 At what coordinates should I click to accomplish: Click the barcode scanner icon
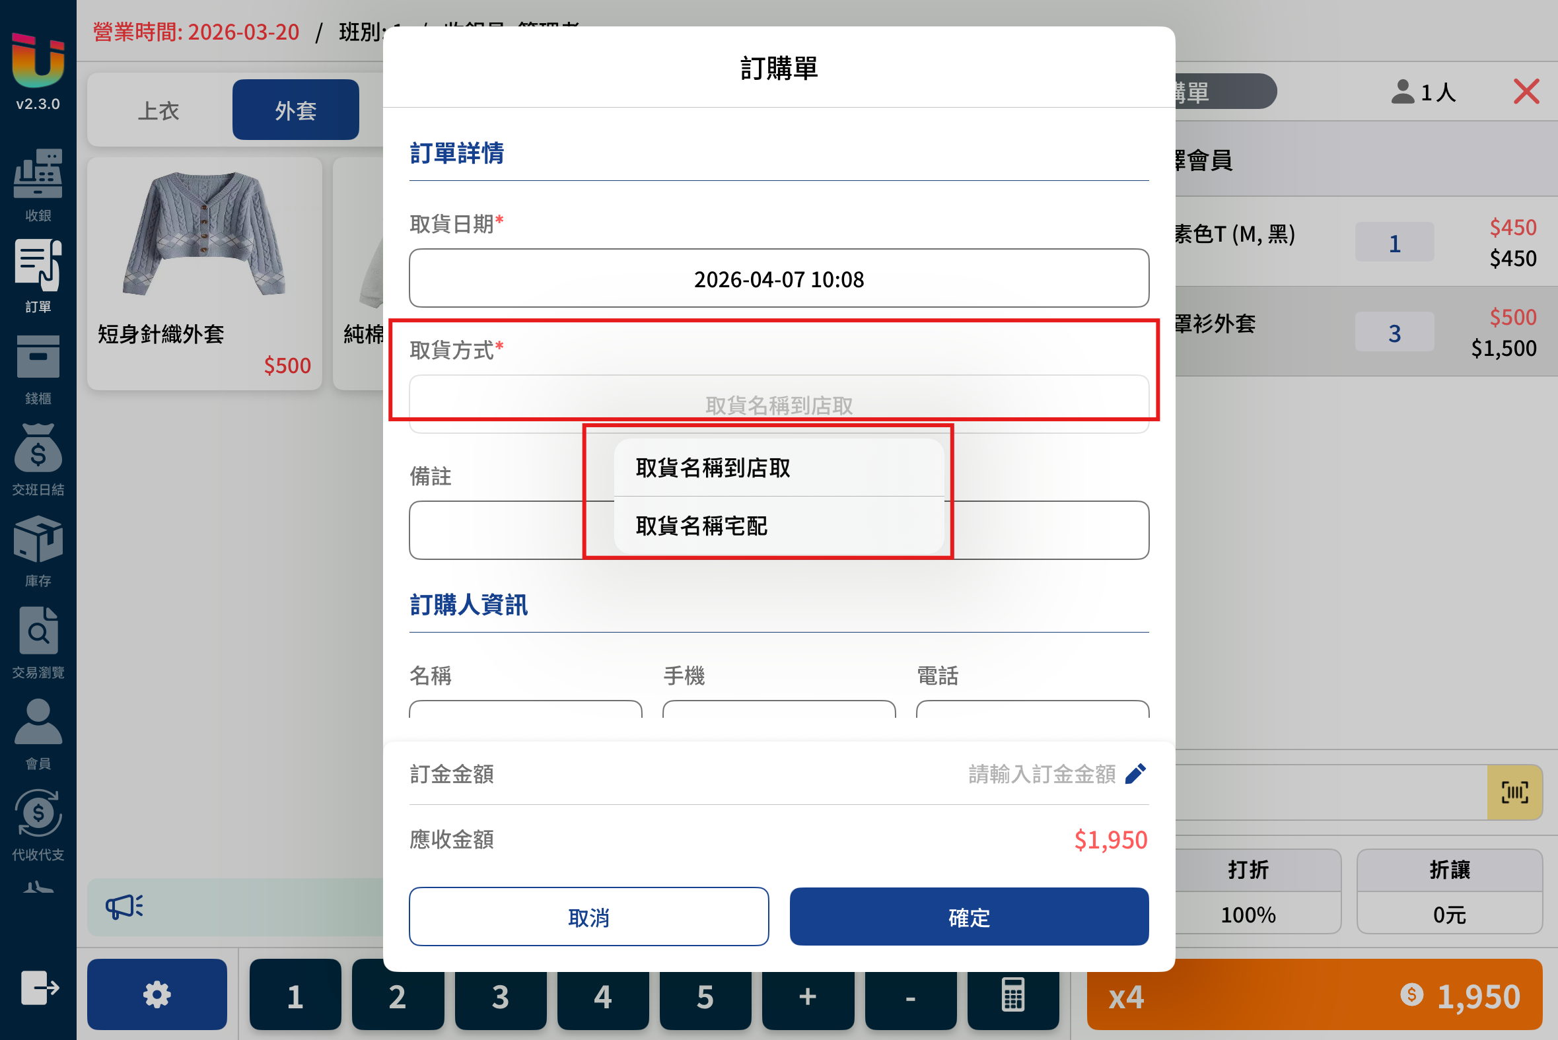[1514, 792]
